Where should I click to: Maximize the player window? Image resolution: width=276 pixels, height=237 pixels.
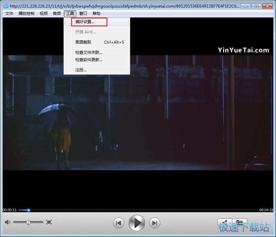tap(256, 6)
